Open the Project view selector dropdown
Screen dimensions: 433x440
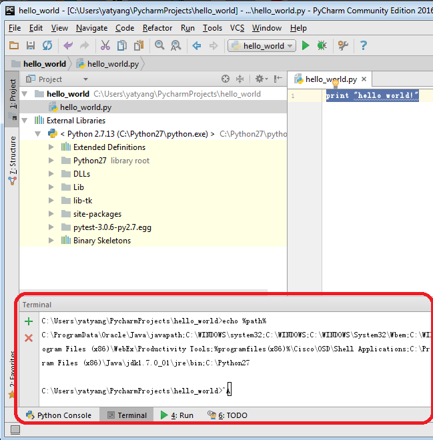click(x=85, y=79)
